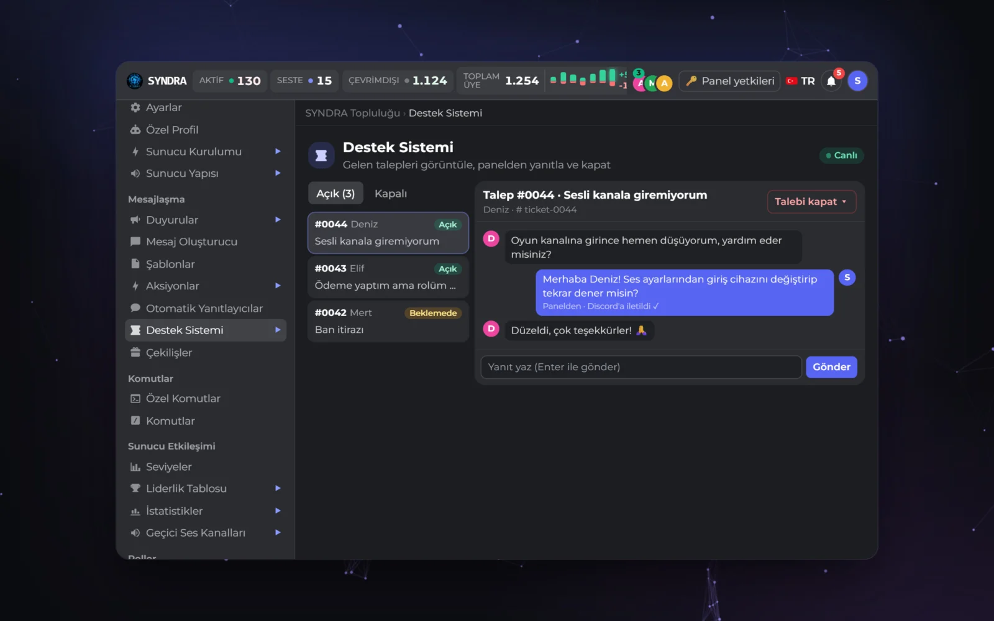Viewport: 994px width, 621px height.
Task: Select ticket #0044 Deniz in list
Action: click(x=388, y=233)
